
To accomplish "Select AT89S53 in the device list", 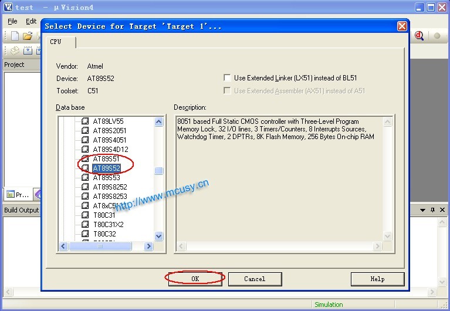I will pos(106,178).
